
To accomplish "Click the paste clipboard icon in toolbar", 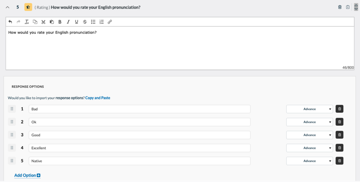I will [52, 22].
